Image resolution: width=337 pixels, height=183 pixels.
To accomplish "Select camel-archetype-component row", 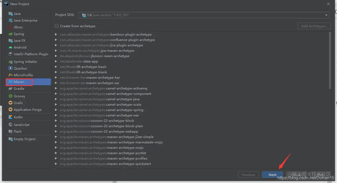I will 192,94.
